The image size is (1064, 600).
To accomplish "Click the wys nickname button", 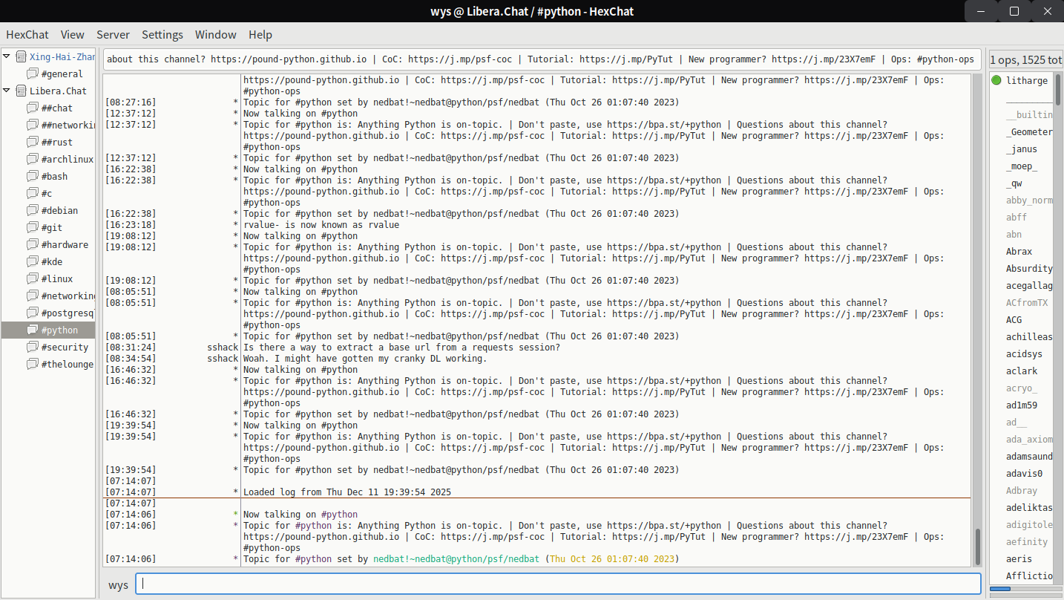I will (x=118, y=585).
